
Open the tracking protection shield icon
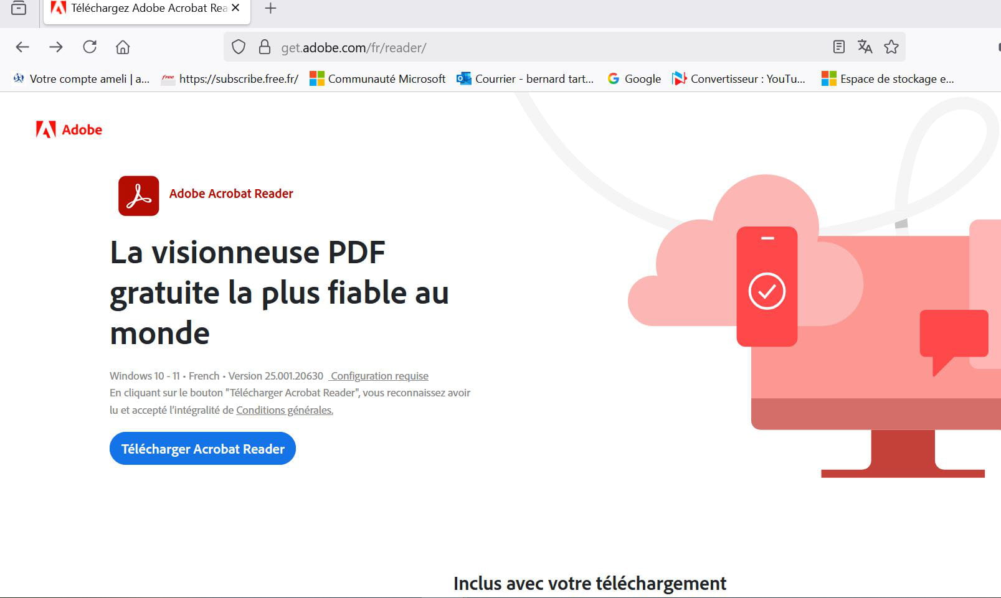click(239, 47)
